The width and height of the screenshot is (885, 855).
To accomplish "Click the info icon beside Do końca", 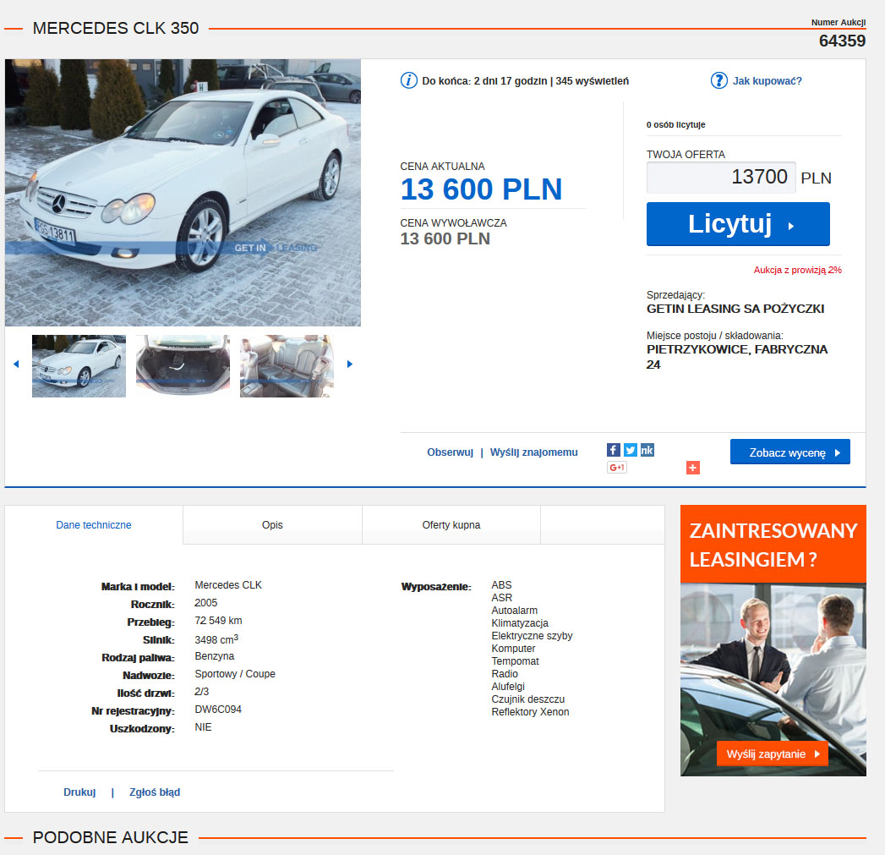I will tap(409, 81).
